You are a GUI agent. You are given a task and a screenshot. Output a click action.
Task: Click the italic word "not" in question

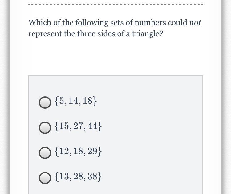pyautogui.click(x=195, y=23)
